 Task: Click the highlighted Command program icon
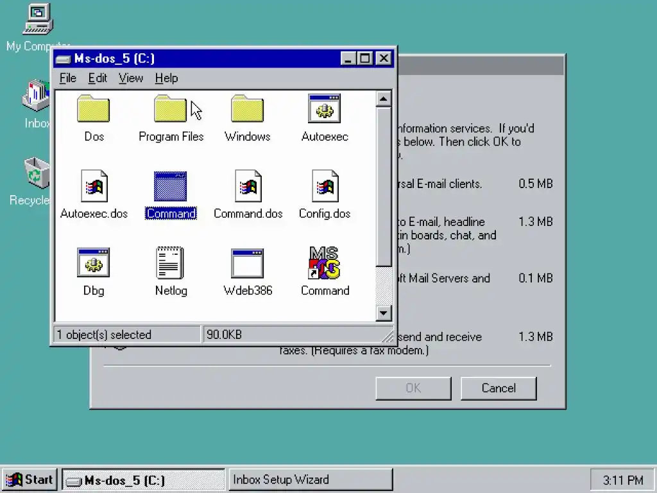(170, 186)
